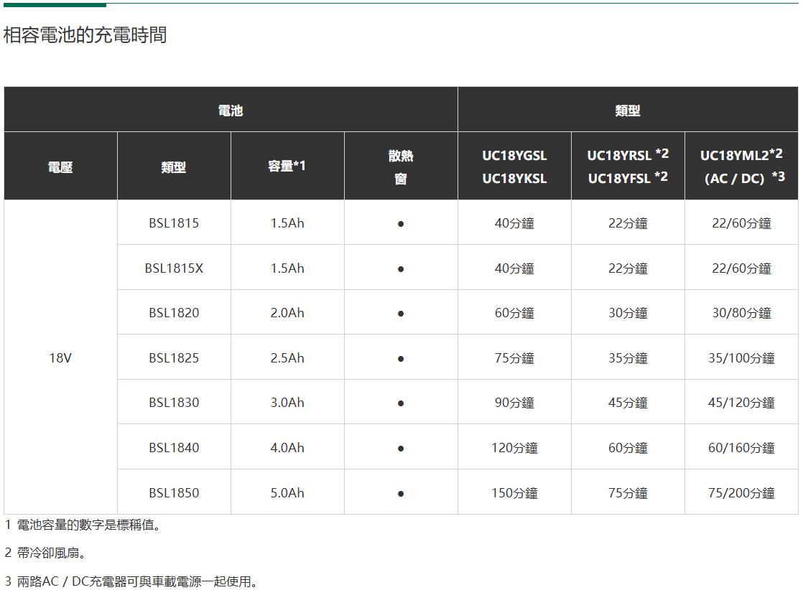803x590 pixels.
Task: Click the 容量*1 column header
Action: 287,166
